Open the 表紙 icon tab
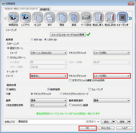Image resolution: width=136 pixels, height=133 pixels. pos(74,19)
